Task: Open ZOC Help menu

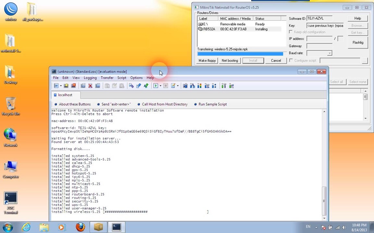Action: (x=150, y=78)
